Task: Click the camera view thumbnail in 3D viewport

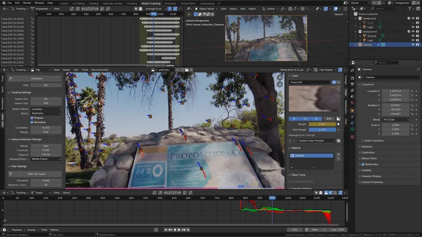Action: click(x=266, y=38)
